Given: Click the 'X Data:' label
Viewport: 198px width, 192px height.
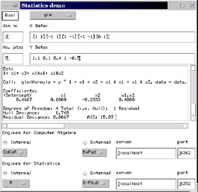Looking at the screenshot, I should coord(39,26).
